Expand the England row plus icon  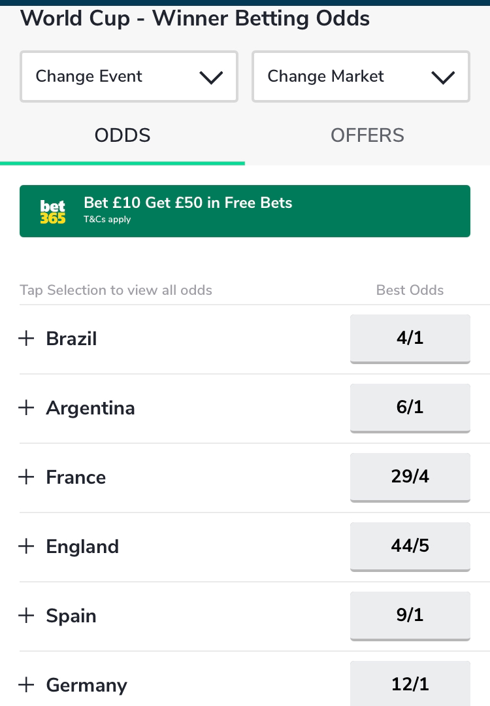(x=26, y=546)
